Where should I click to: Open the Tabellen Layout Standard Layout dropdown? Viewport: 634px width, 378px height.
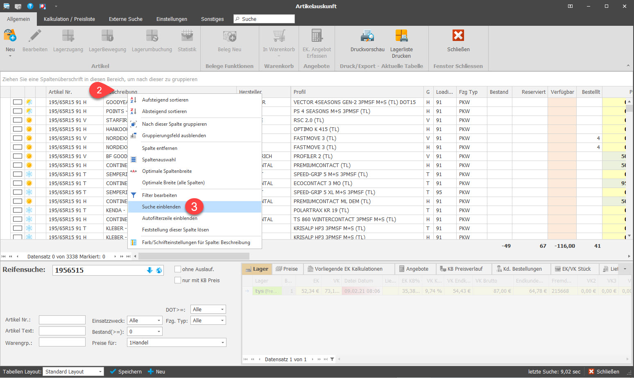click(100, 371)
